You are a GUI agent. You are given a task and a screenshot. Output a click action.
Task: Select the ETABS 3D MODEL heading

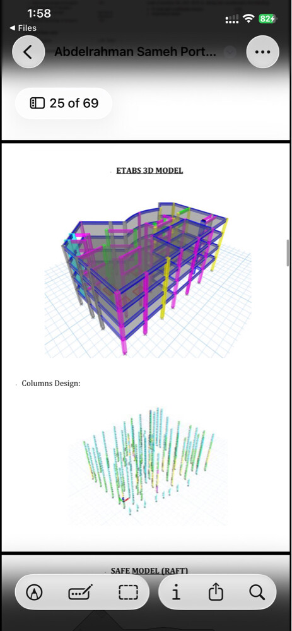tap(149, 170)
